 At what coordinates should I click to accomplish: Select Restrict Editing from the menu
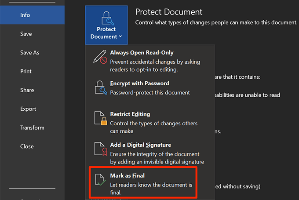[x=130, y=114]
